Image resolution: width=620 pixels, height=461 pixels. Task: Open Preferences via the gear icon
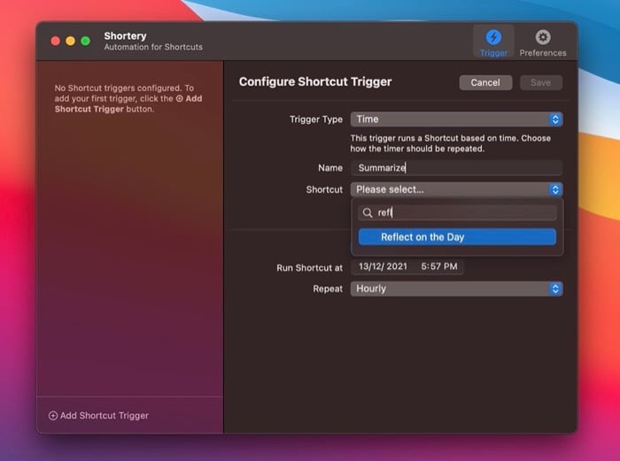(x=543, y=42)
